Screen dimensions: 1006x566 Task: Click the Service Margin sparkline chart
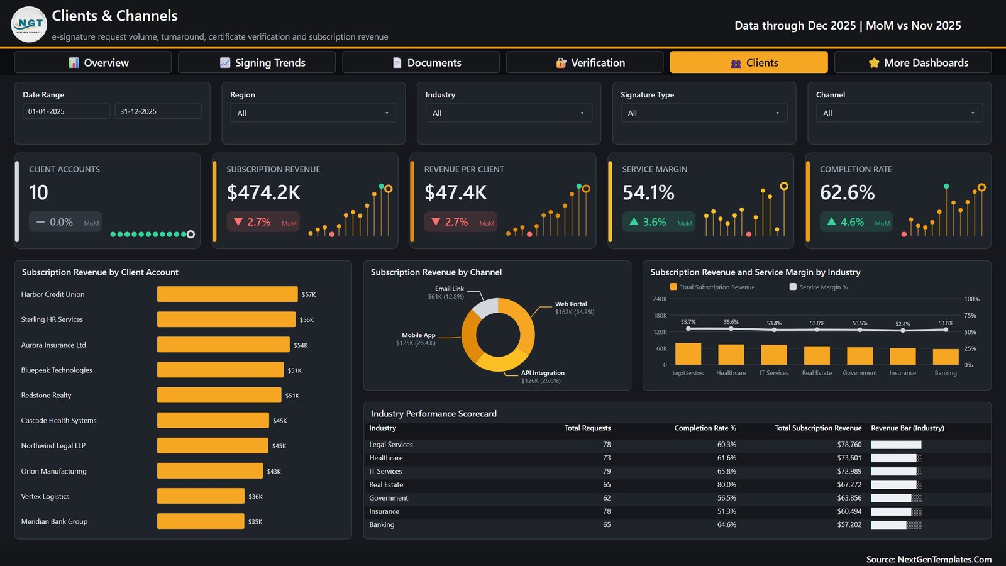(746, 211)
